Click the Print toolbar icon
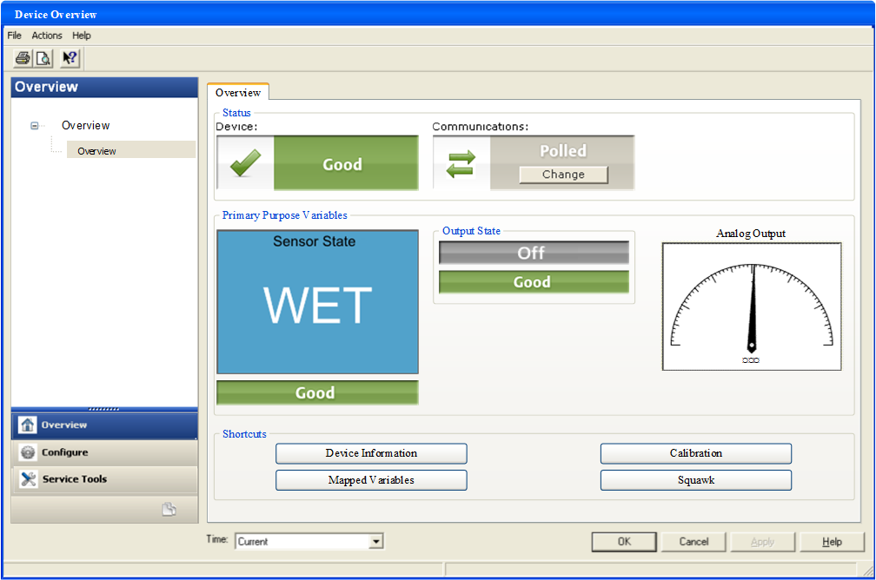The image size is (876, 580). point(23,58)
